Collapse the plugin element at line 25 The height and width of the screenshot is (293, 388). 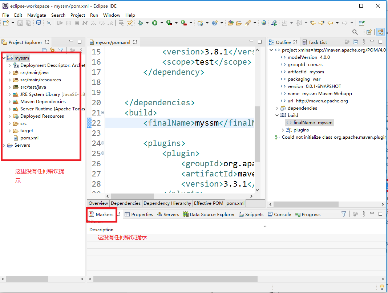click(x=103, y=153)
